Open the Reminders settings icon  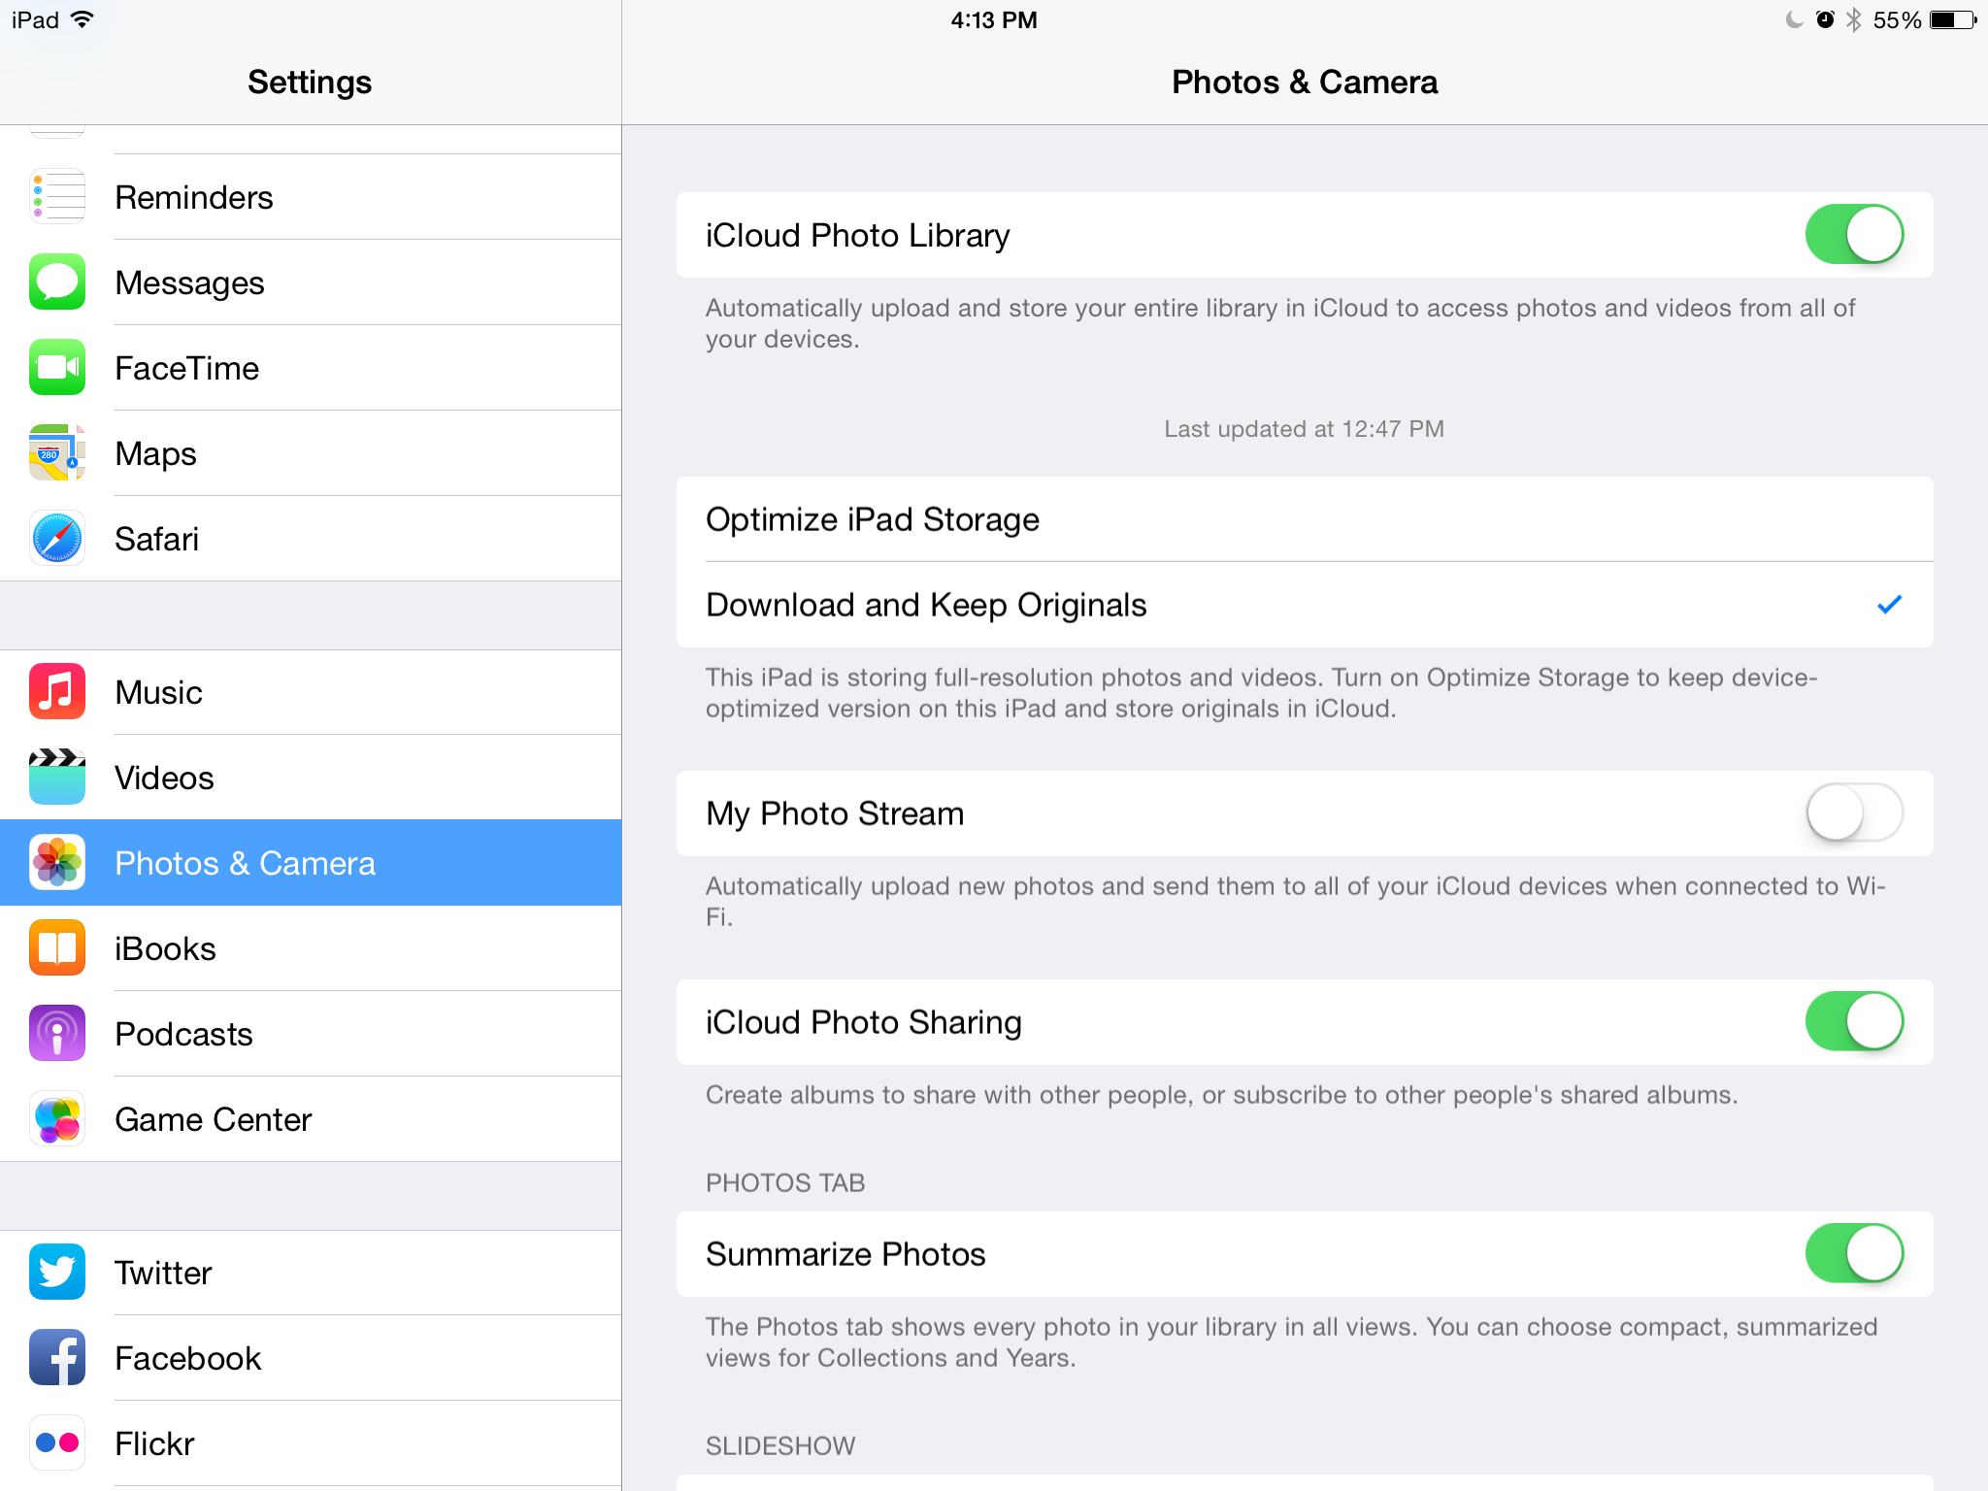(57, 197)
